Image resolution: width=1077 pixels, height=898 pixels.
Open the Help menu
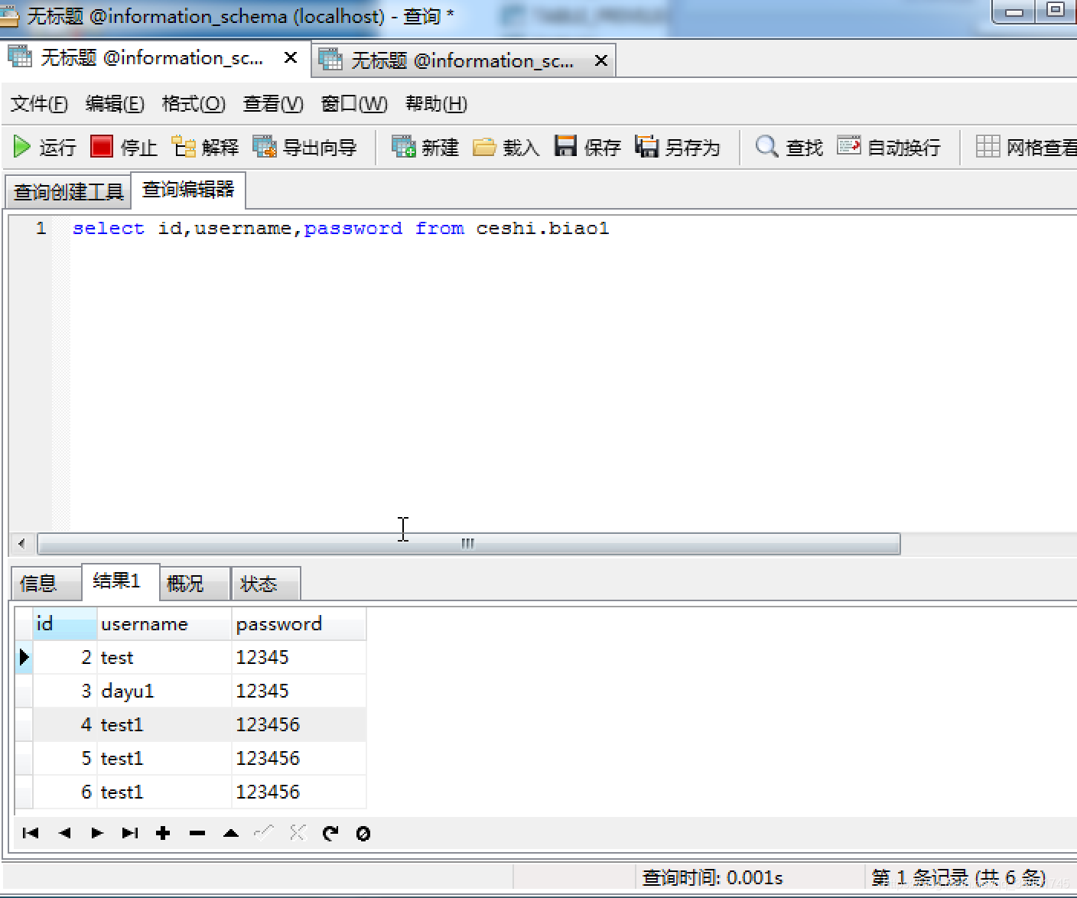coord(436,103)
